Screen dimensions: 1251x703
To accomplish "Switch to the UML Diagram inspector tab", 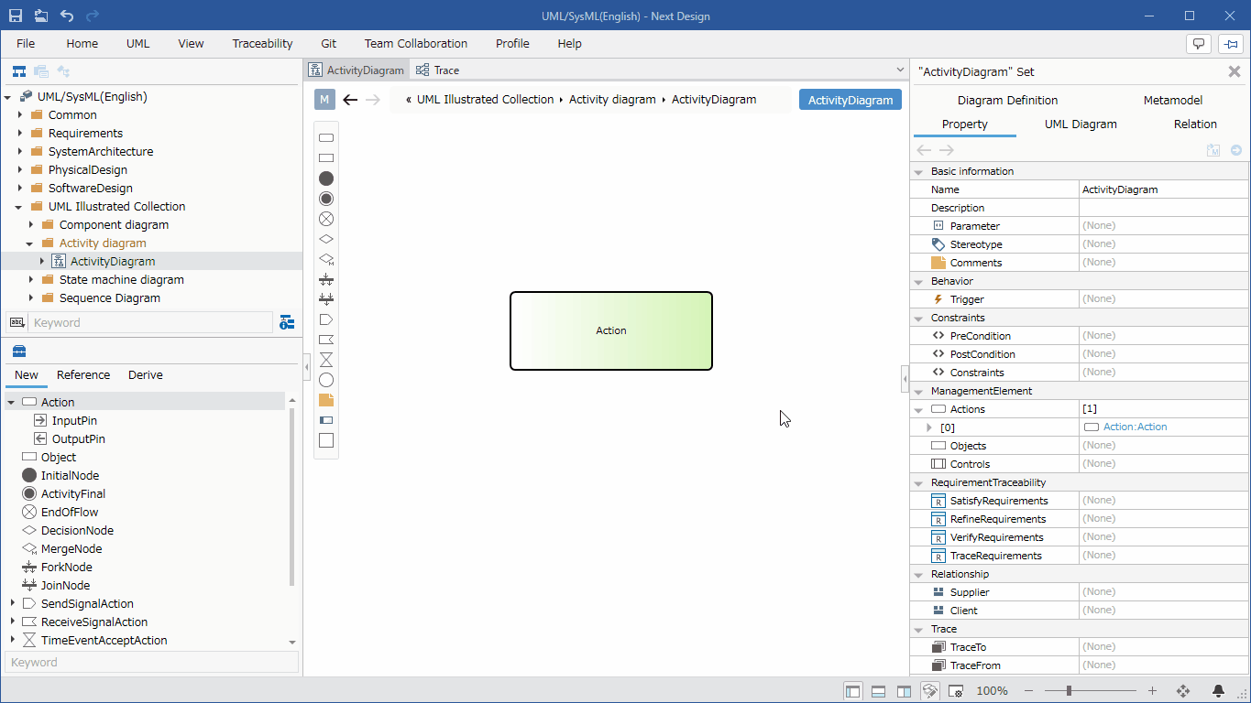I will point(1081,124).
